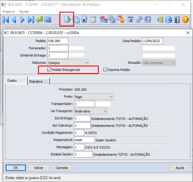Open the Ajuda menu
This screenshot has height=182, width=193.
(x=24, y=12)
